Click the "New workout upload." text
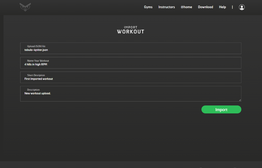The width and height of the screenshot is (262, 168). (38, 93)
